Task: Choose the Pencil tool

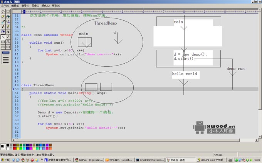Action: coord(3,26)
